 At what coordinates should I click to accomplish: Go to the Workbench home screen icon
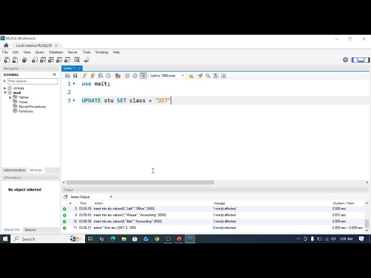(6, 45)
